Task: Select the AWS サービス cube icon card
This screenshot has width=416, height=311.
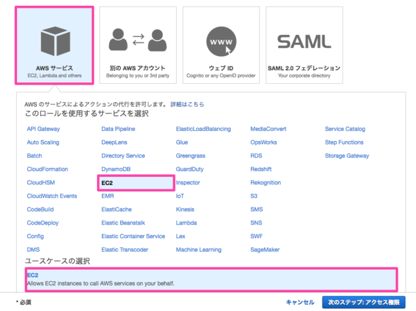Action: click(x=55, y=46)
